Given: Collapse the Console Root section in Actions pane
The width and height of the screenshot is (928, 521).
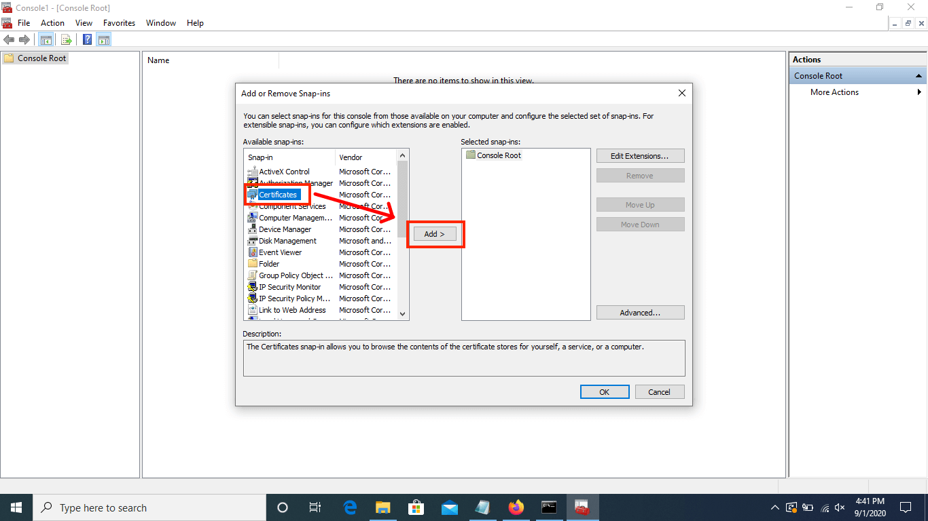Looking at the screenshot, I should 917,75.
